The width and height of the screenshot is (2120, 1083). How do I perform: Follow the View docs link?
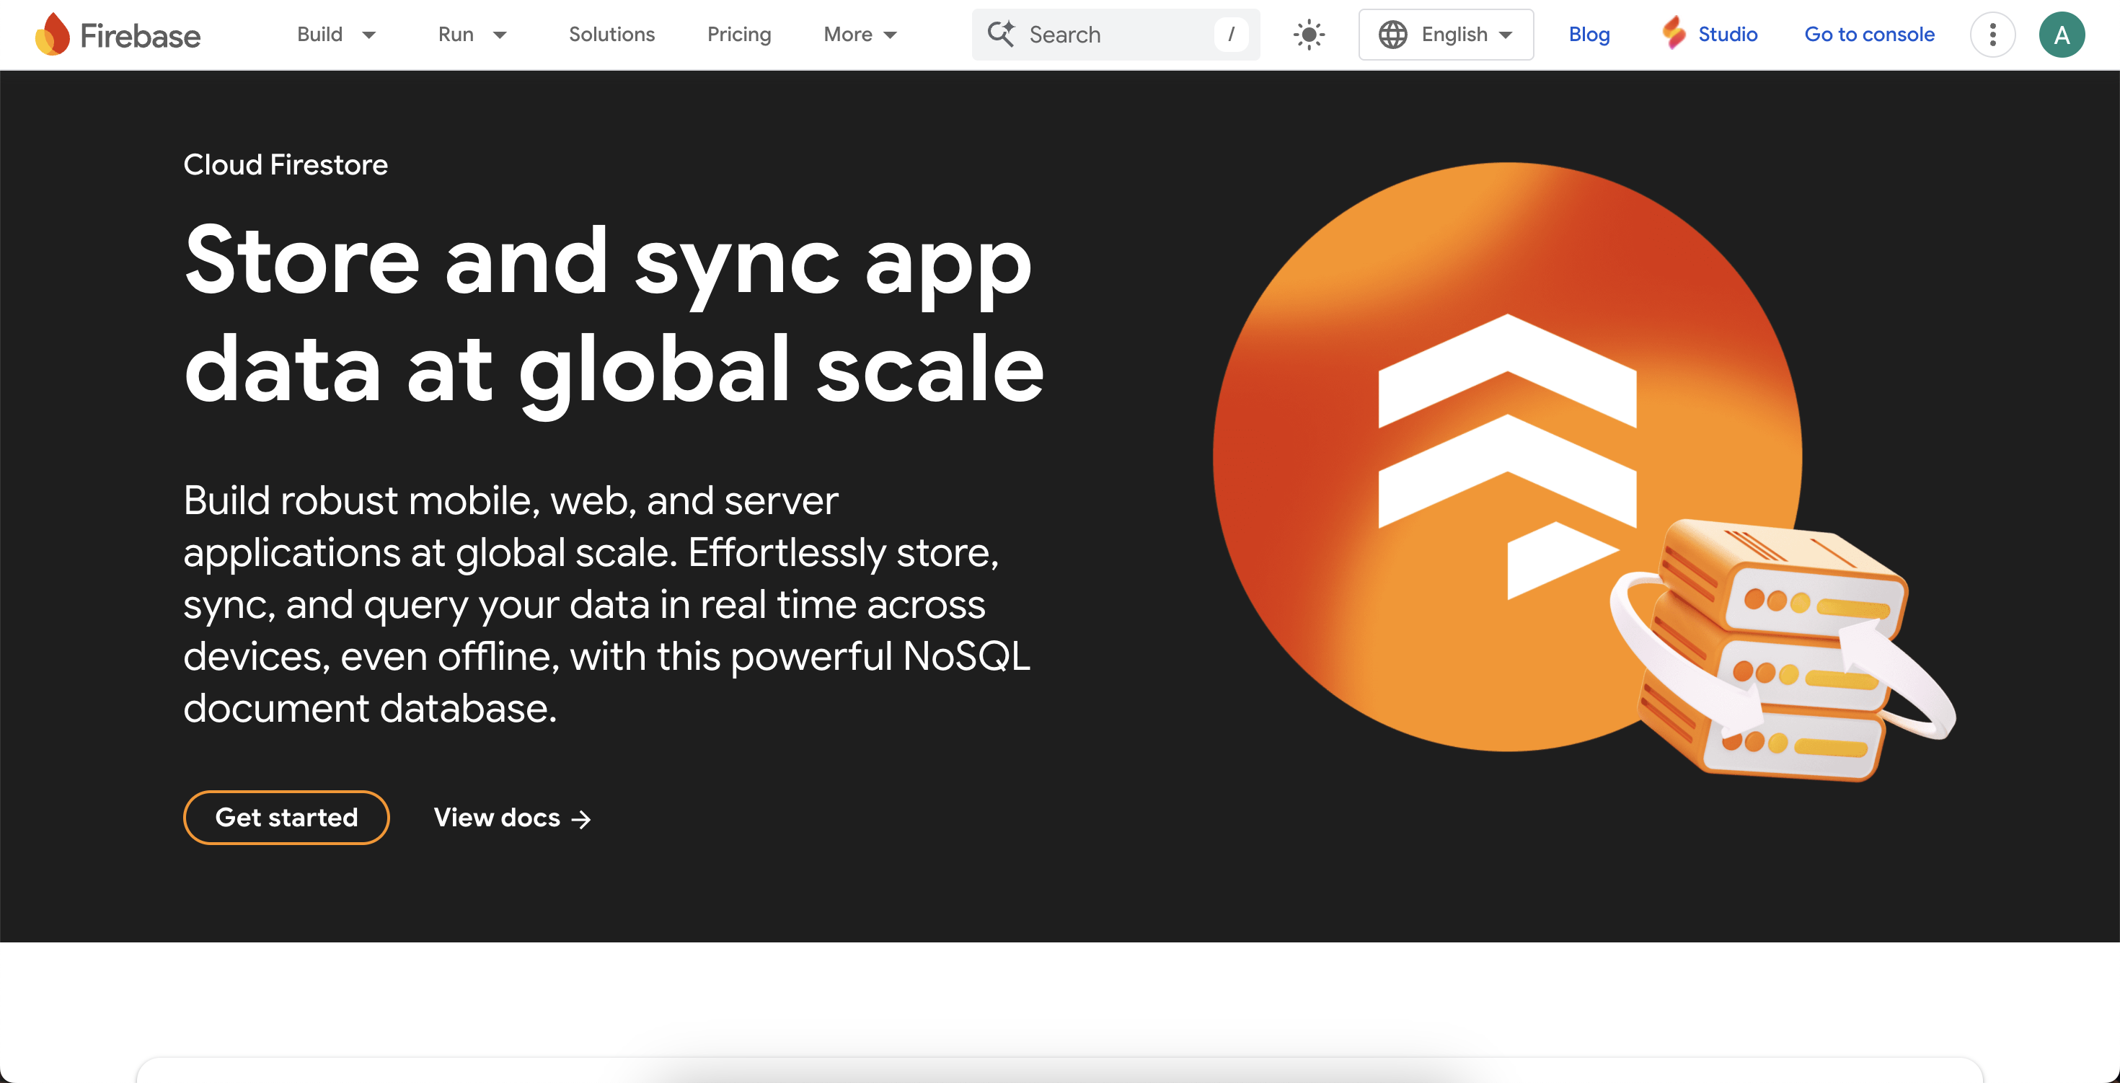click(x=512, y=817)
